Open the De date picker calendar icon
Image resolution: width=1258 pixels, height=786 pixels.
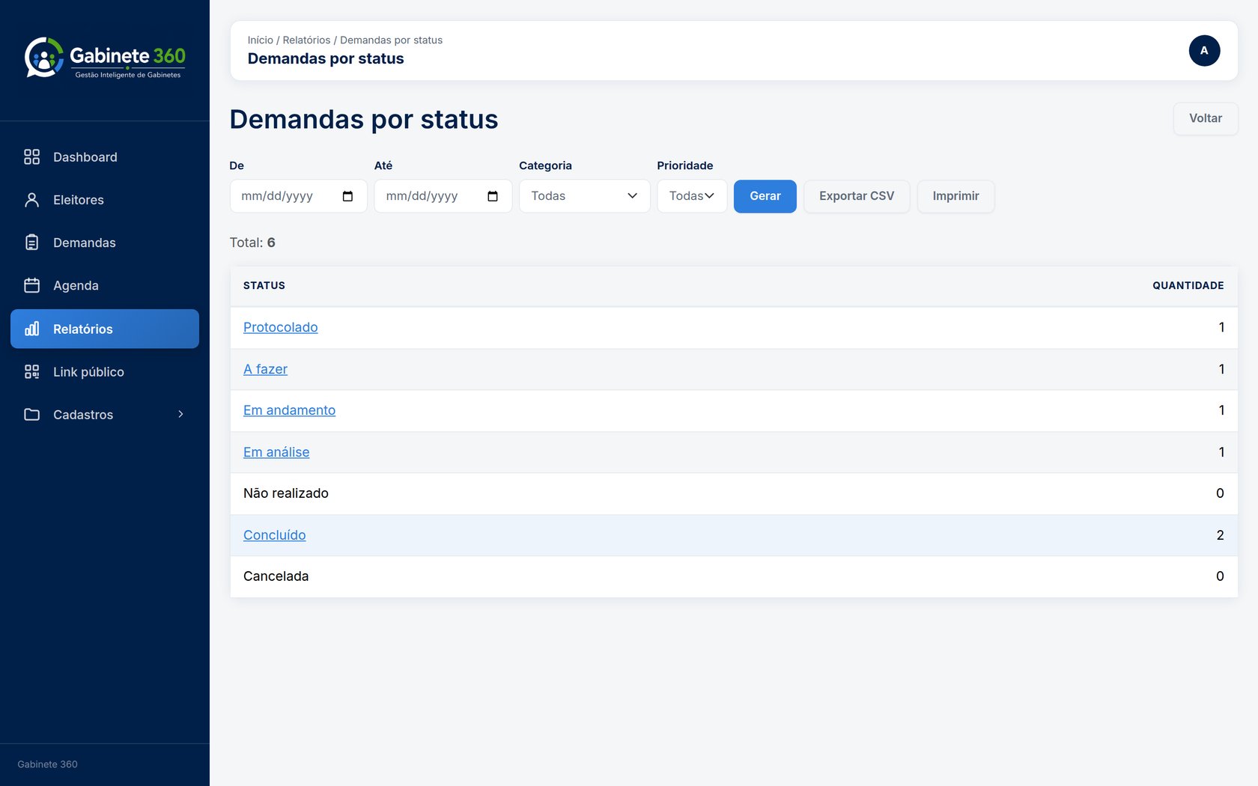tap(347, 196)
